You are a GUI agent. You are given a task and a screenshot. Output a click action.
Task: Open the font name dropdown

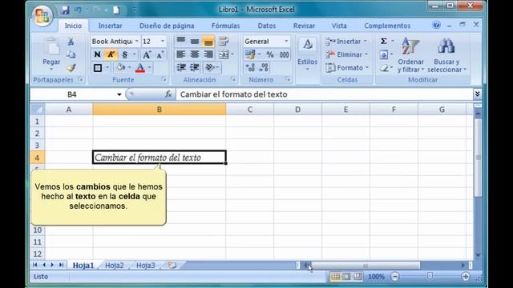click(137, 41)
